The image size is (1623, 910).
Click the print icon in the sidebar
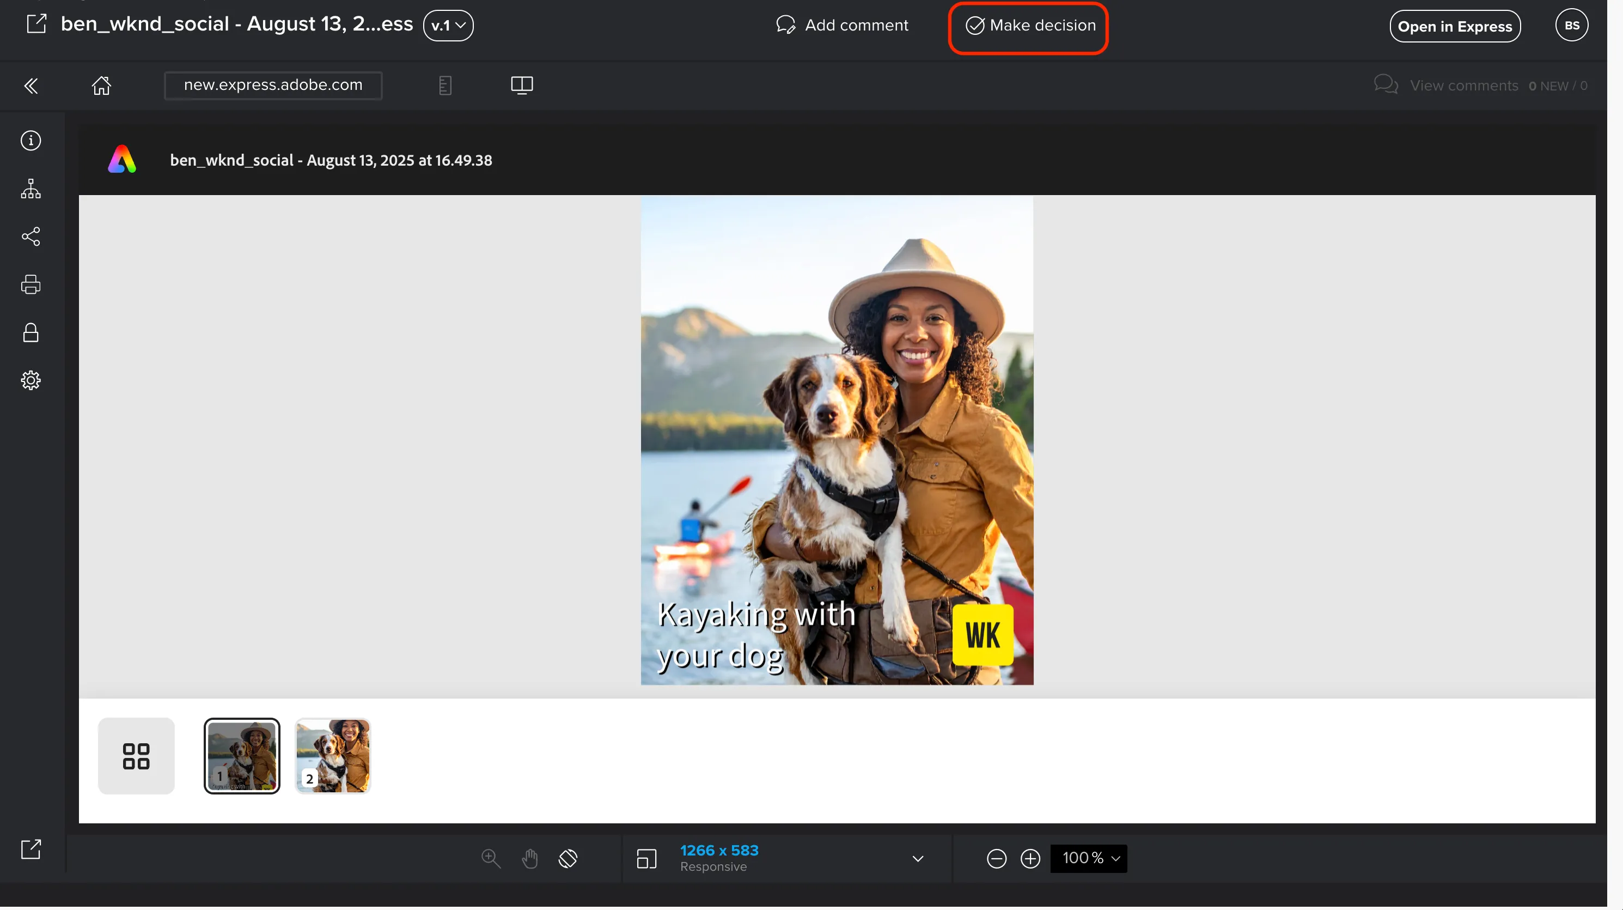tap(31, 284)
